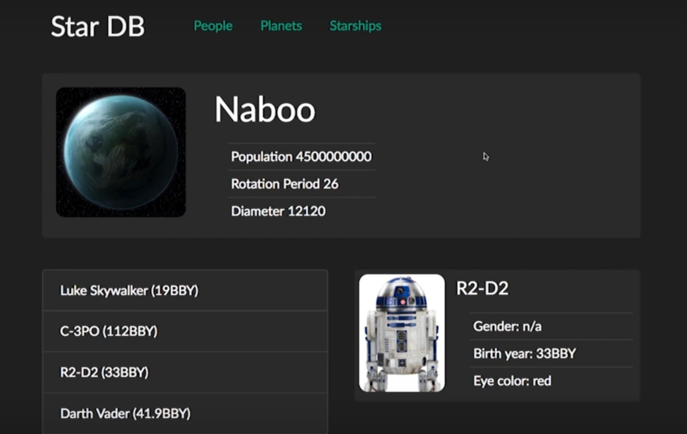Select the Eye color: red row

point(512,381)
